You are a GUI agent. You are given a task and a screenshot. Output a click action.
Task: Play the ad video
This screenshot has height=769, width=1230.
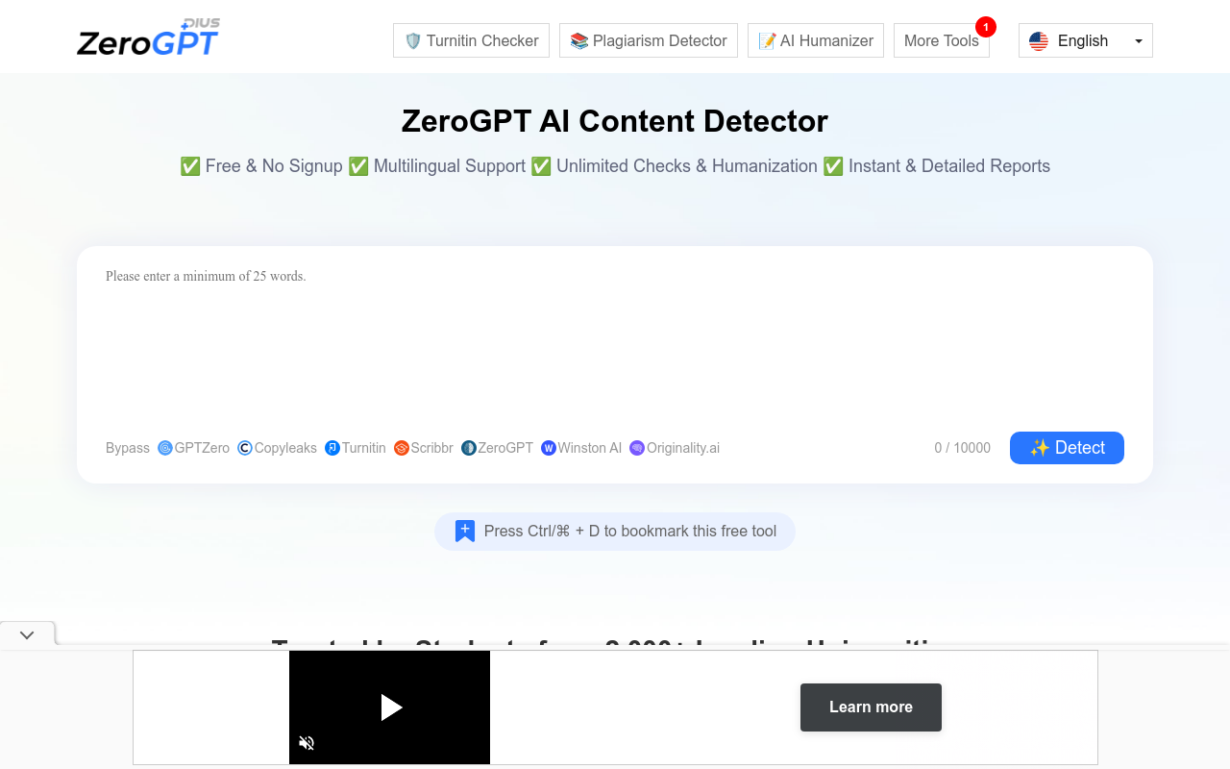[x=390, y=707]
